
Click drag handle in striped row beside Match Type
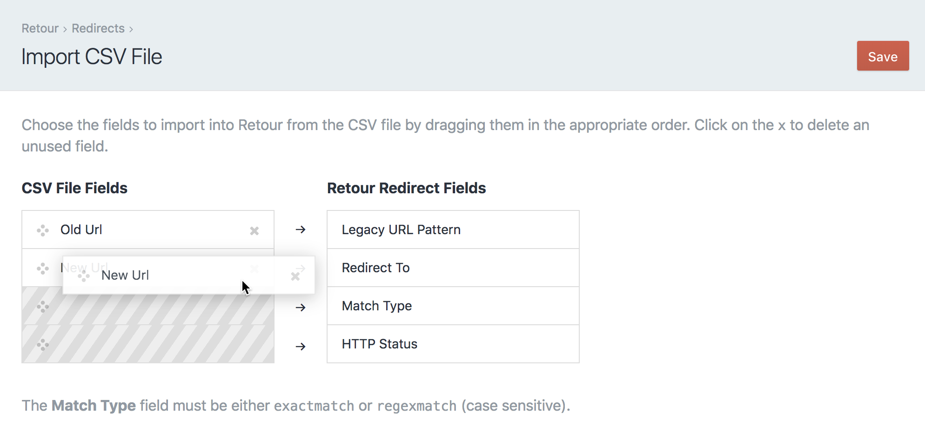pos(43,307)
